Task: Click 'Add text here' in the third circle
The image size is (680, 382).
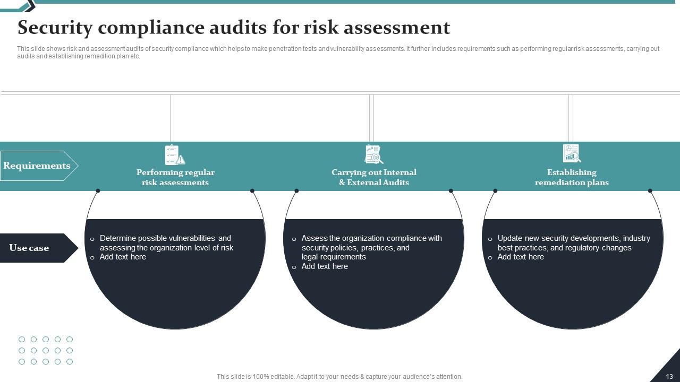Action: (x=521, y=257)
